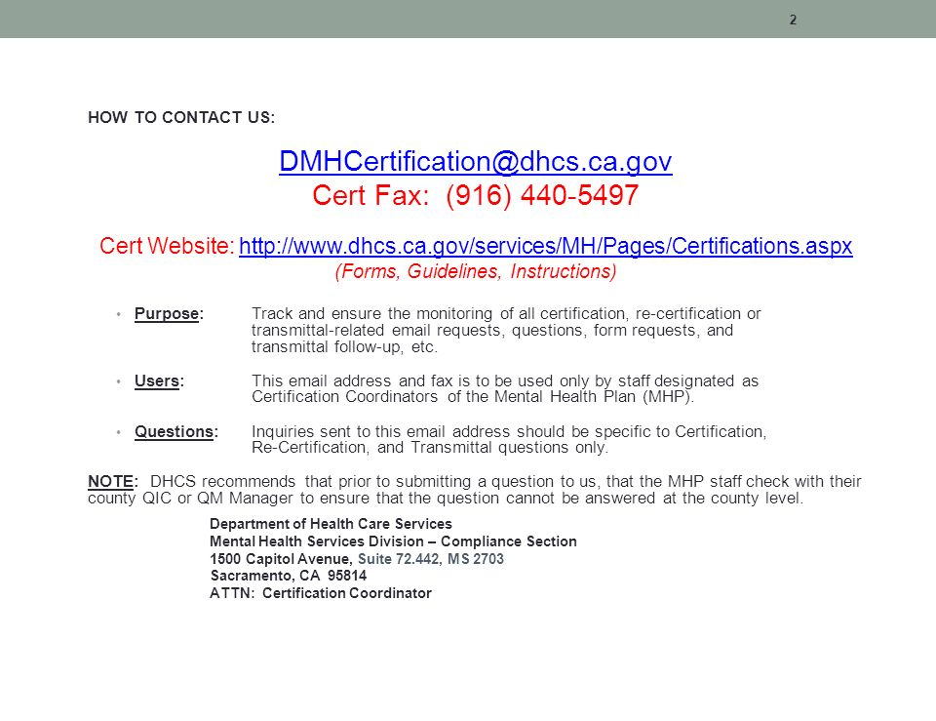Select the 'county QIC or QM Manager' line
Image resolution: width=936 pixels, height=721 pixels.
446,499
